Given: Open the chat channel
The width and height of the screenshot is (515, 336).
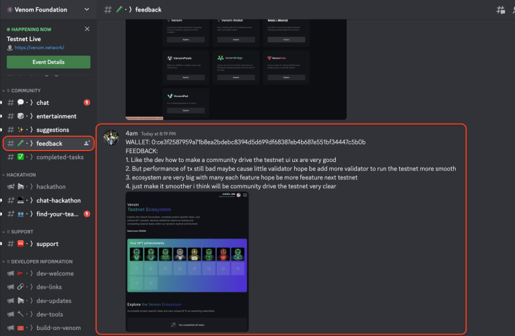Looking at the screenshot, I should (48, 103).
